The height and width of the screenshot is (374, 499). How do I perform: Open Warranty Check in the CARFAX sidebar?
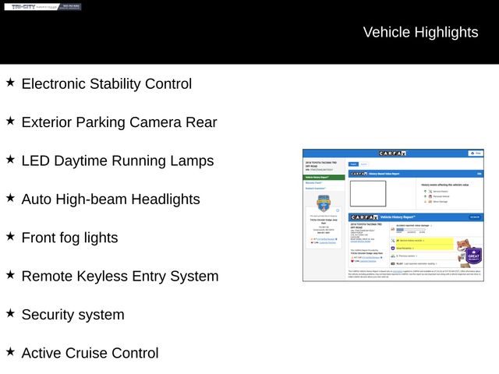pos(316,183)
